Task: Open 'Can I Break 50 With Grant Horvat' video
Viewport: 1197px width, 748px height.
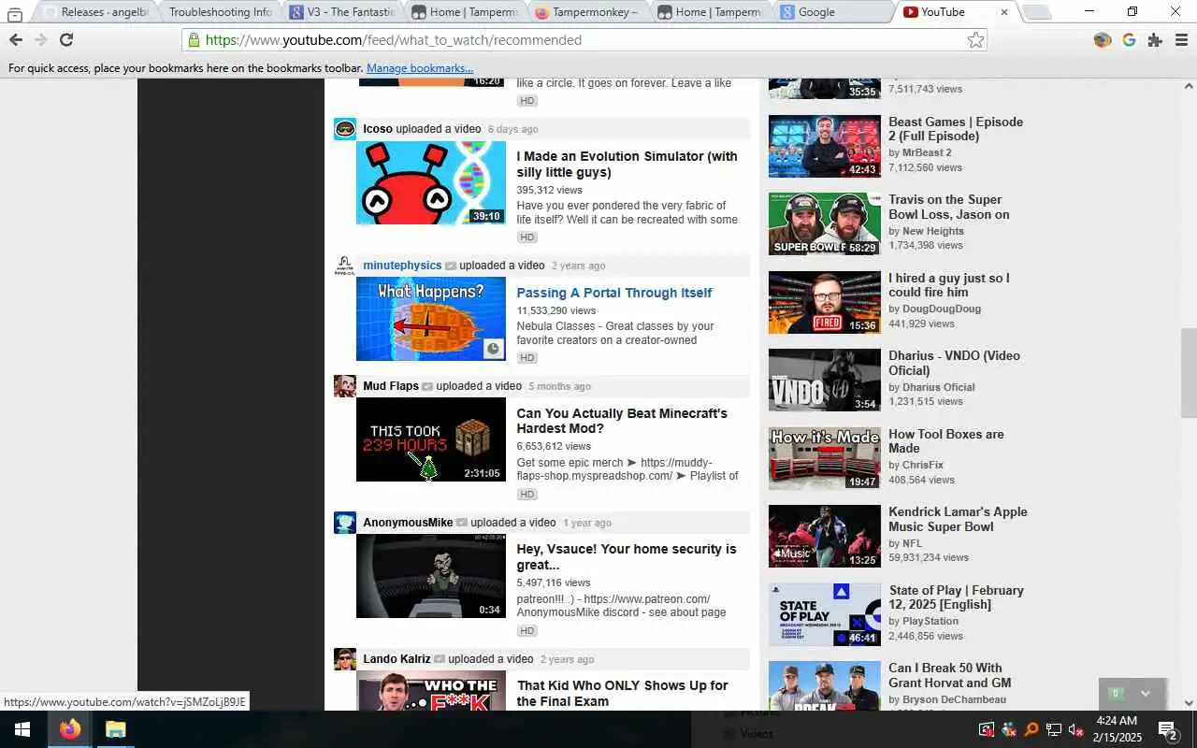Action: (x=949, y=675)
